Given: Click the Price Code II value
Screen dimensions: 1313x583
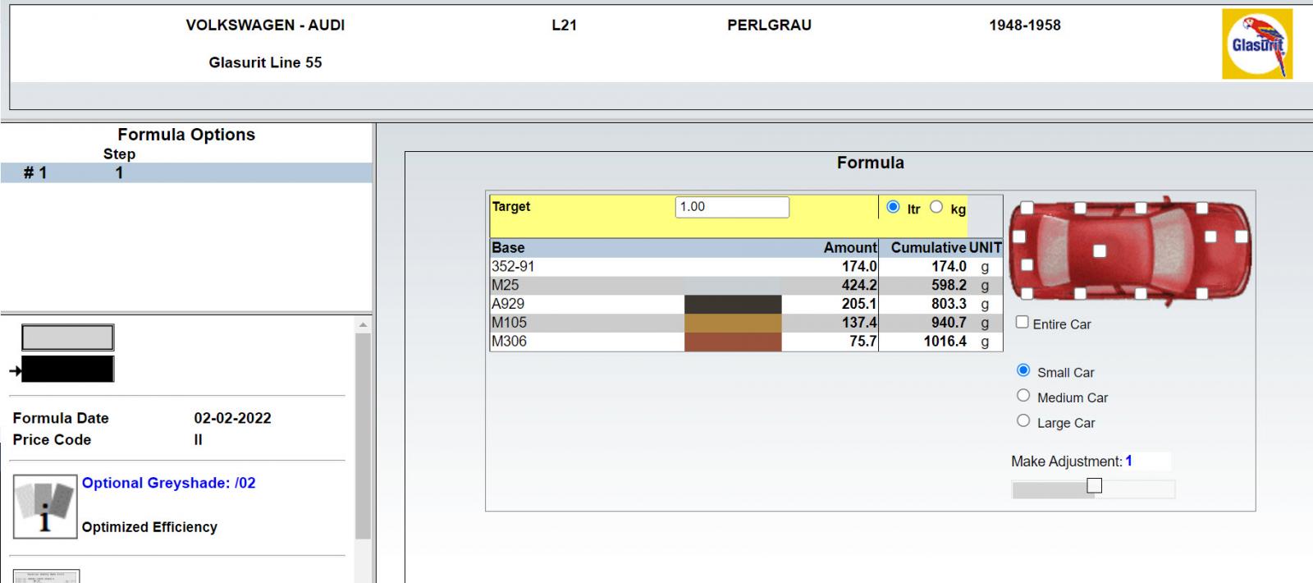Looking at the screenshot, I should click(x=198, y=440).
